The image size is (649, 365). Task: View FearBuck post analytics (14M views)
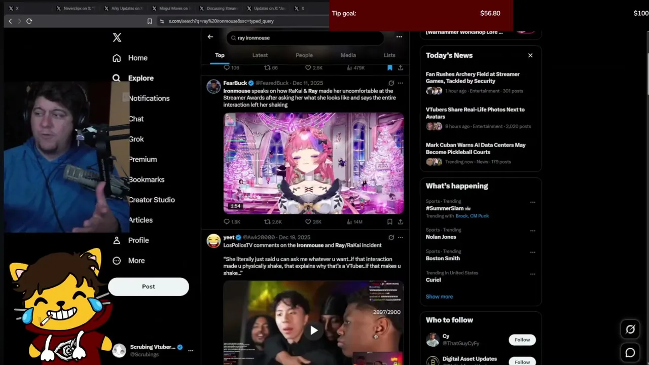pos(354,222)
